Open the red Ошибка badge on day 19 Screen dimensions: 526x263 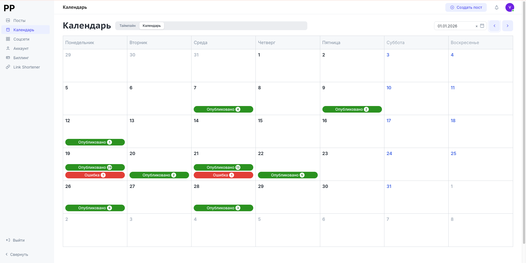[x=95, y=175]
